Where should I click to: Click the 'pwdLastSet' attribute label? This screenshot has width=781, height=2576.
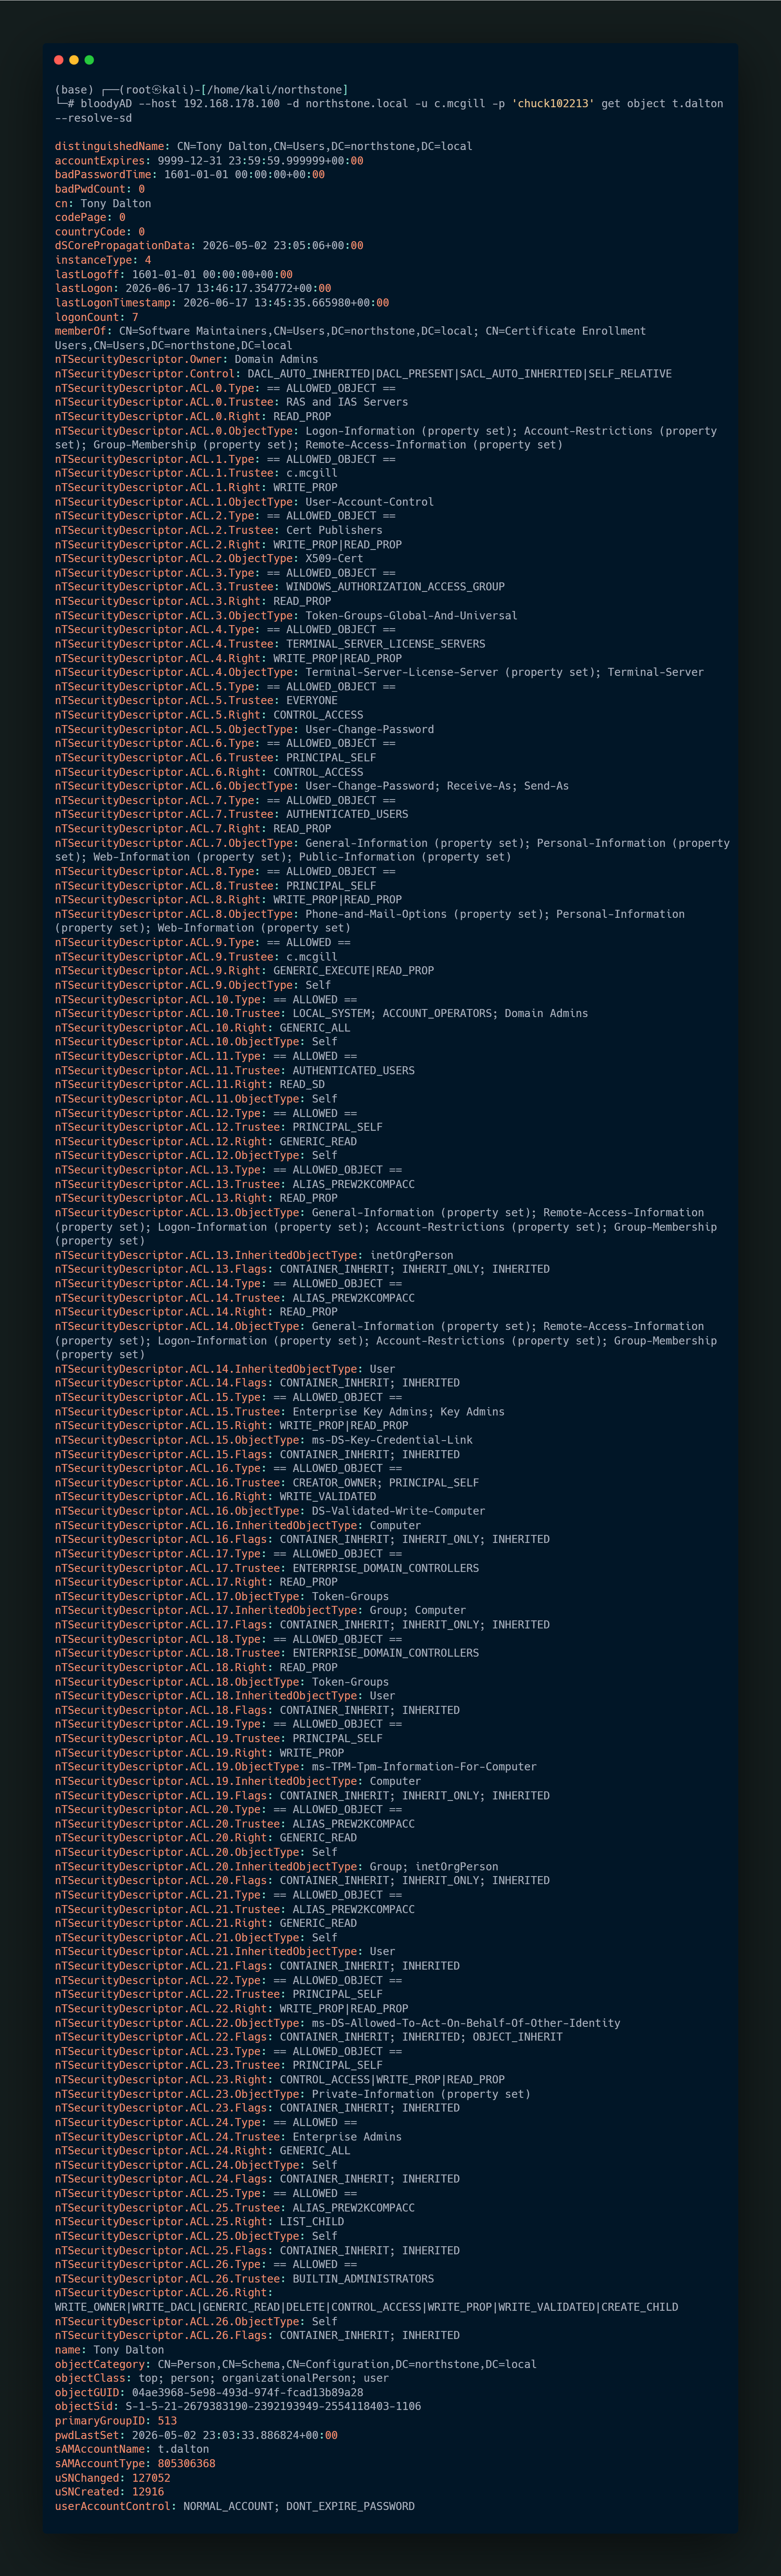pos(87,2435)
